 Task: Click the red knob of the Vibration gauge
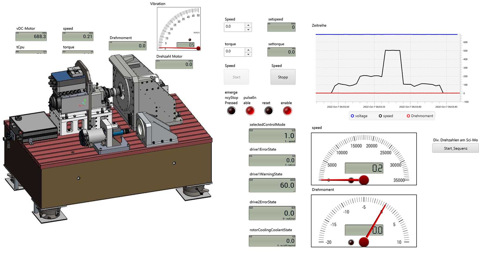[198, 48]
